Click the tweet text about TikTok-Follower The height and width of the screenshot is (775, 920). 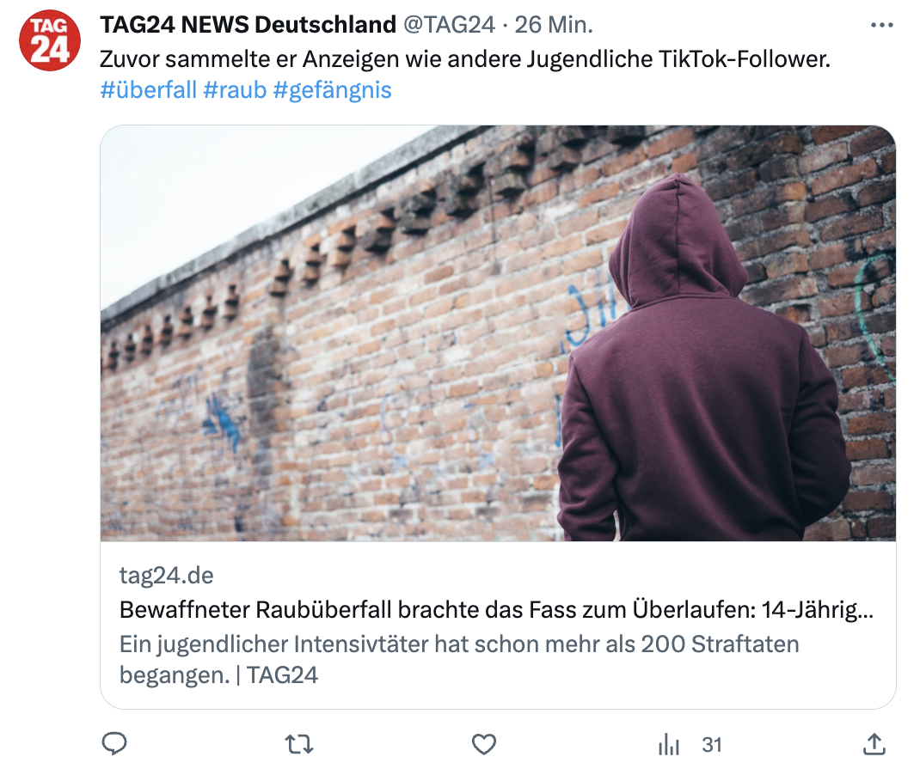pyautogui.click(x=465, y=59)
